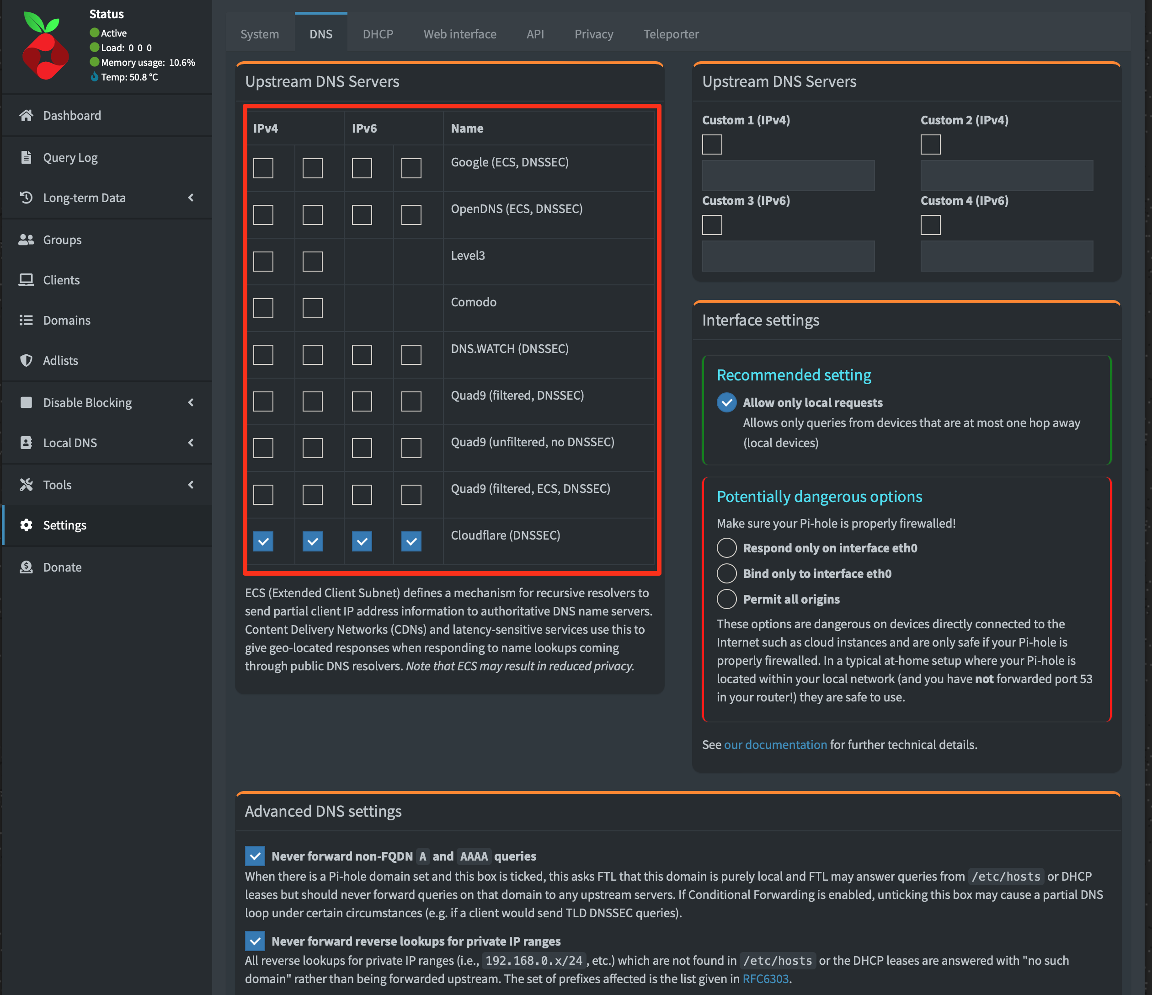Open Dashboard via its home icon
Image resolution: width=1152 pixels, height=995 pixels.
tap(26, 115)
